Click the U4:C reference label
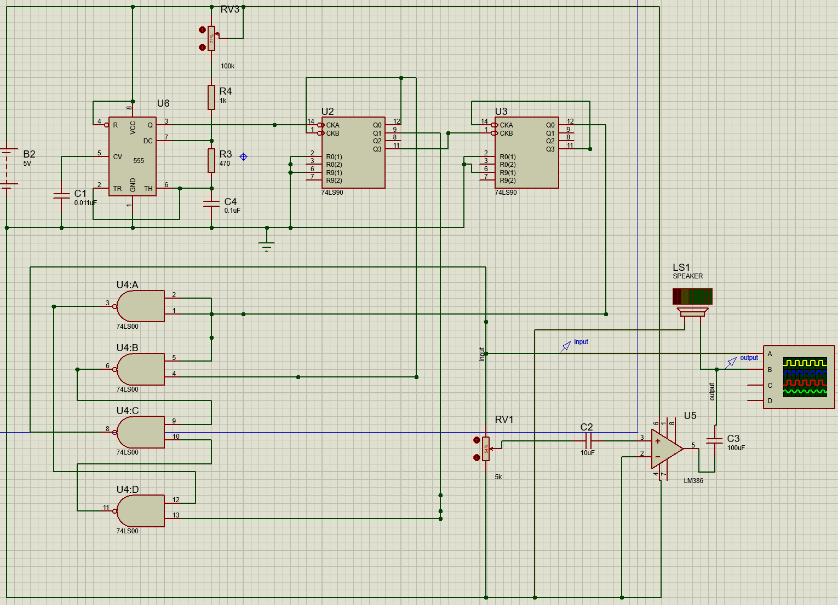Screen dimensions: 838x605 click(128, 411)
